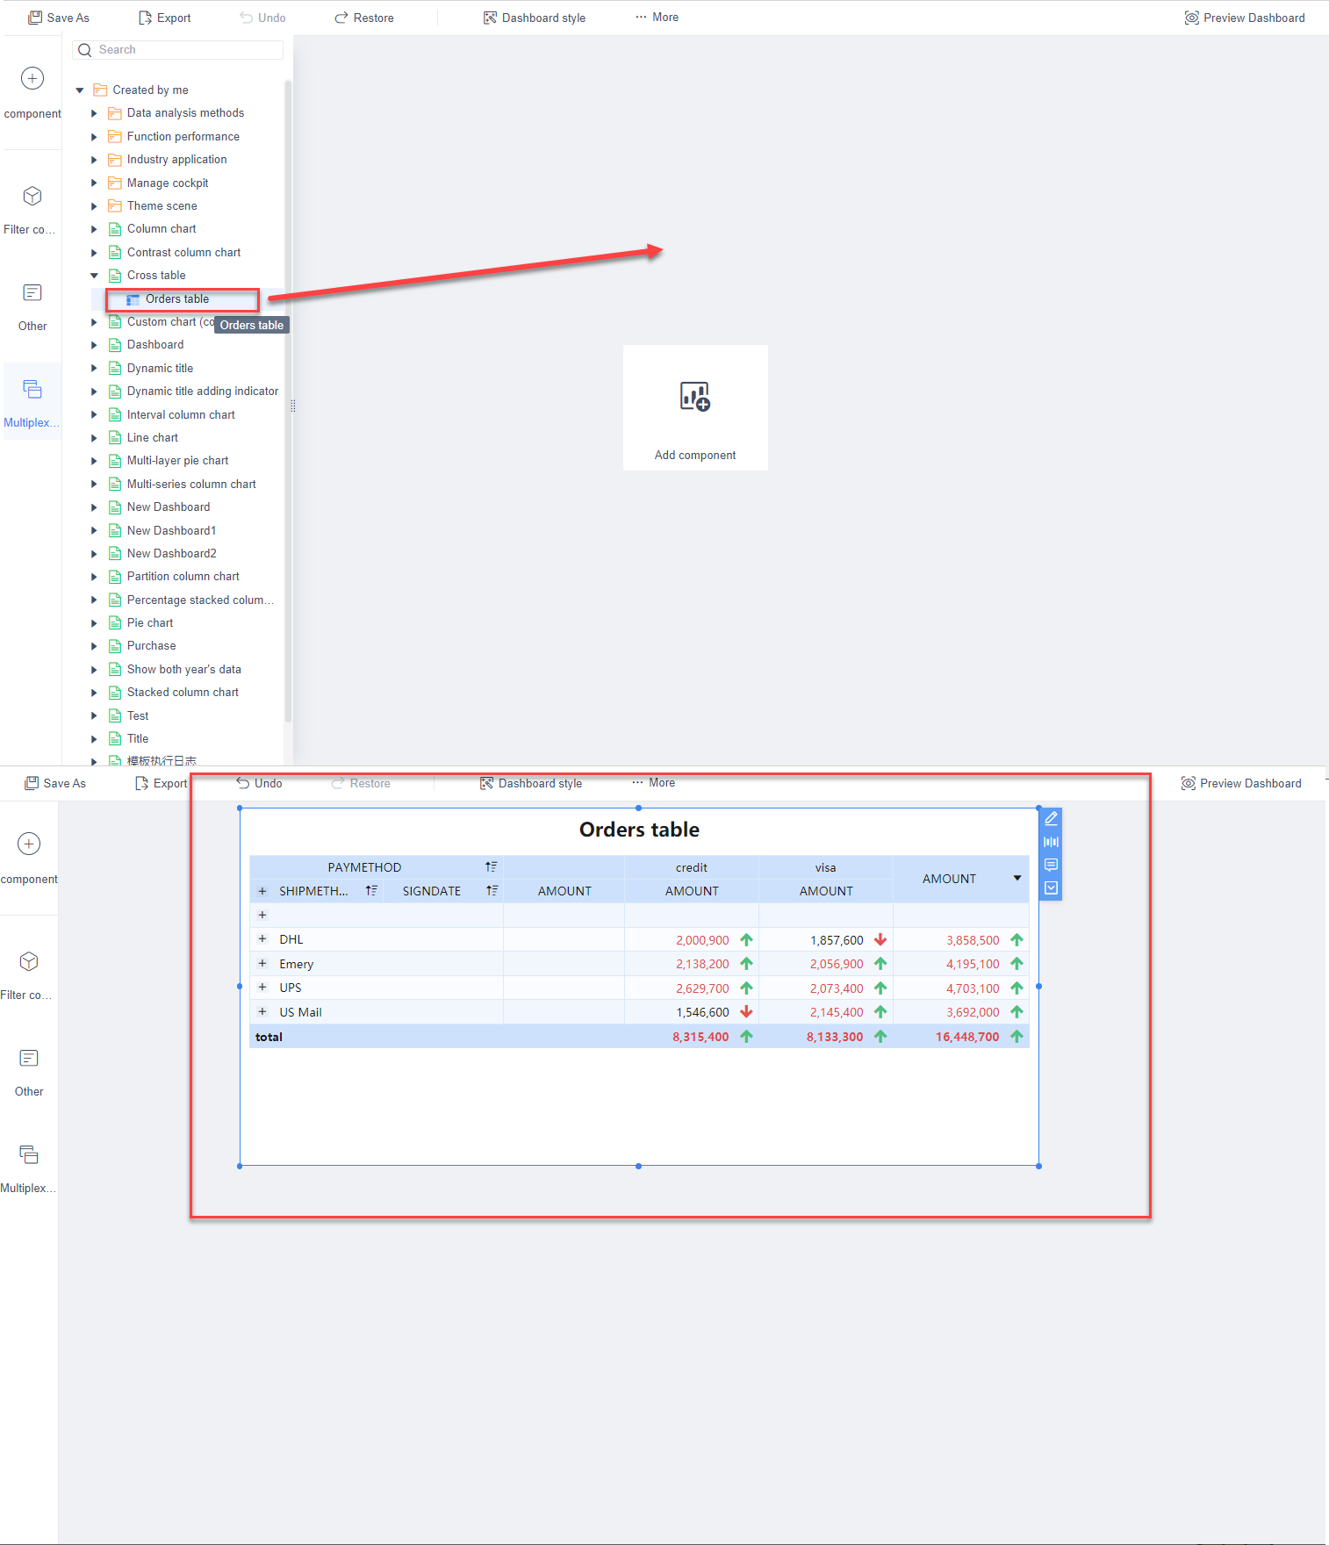The width and height of the screenshot is (1329, 1545).
Task: Expand the Column chart tree node
Action: tap(94, 229)
